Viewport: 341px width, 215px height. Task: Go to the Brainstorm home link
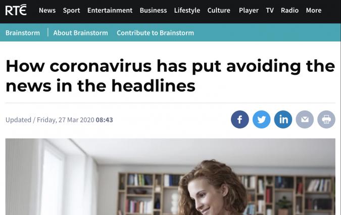tap(23, 33)
